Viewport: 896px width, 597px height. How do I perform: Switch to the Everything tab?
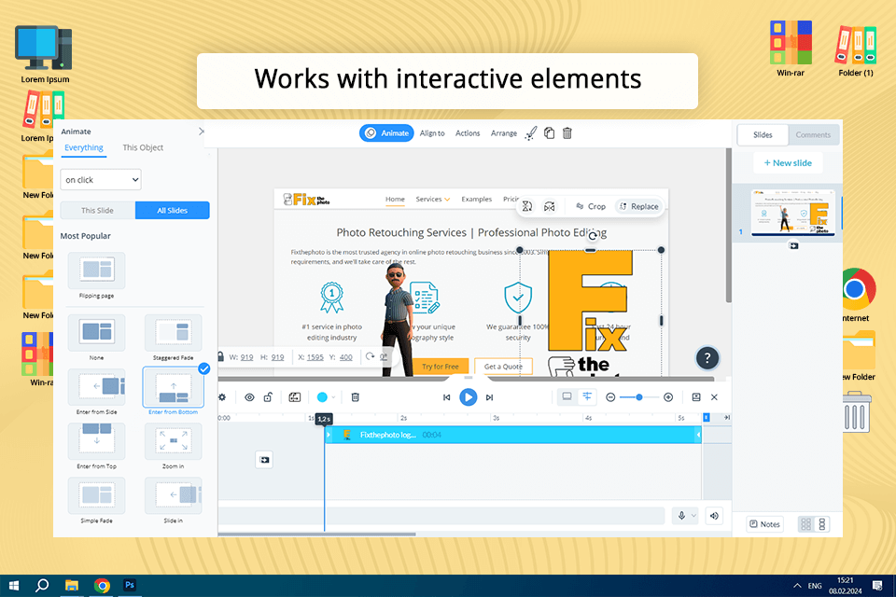pos(84,147)
